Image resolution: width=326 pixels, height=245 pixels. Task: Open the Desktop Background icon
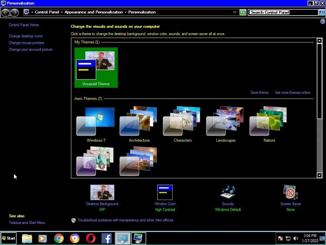coord(102,192)
